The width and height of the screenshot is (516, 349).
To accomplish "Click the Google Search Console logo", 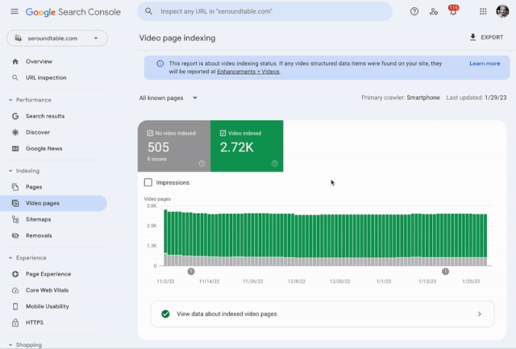I will [x=73, y=12].
